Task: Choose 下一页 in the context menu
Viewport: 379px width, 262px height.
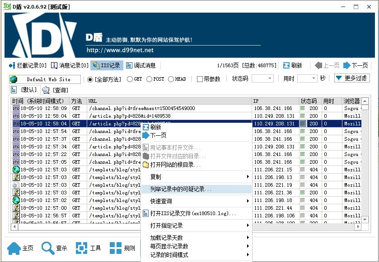Action: [x=196, y=135]
